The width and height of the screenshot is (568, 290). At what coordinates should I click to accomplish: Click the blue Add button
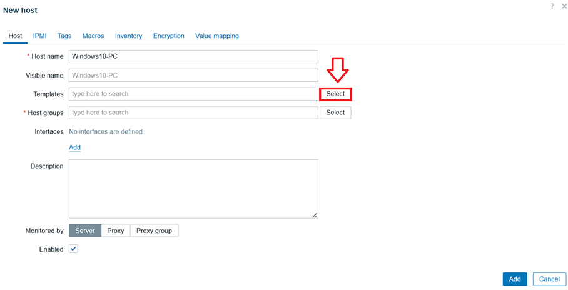click(514, 279)
